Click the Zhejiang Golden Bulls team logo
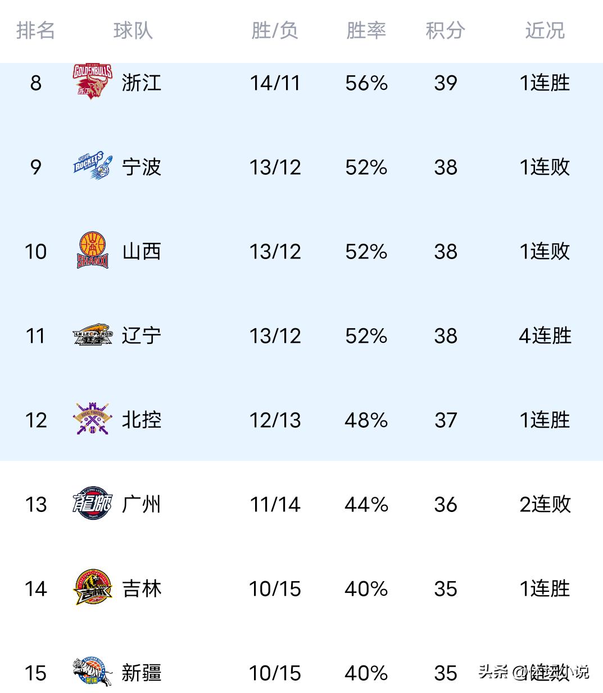603x693 pixels. (93, 82)
